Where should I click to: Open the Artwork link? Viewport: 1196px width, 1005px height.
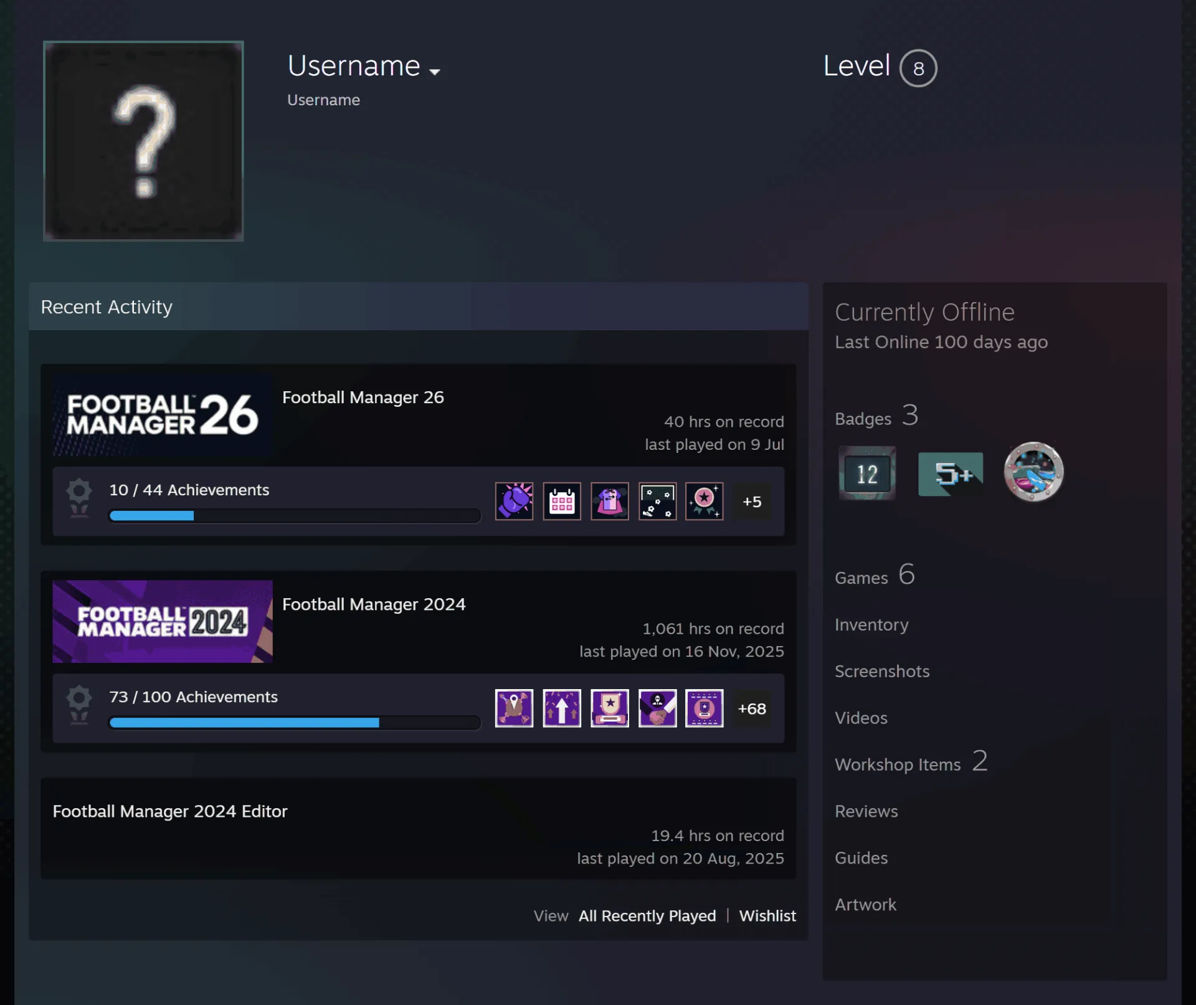coord(866,905)
